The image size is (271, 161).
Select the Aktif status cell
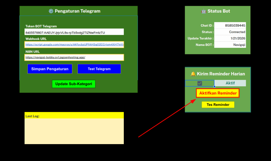pyautogui.click(x=230, y=83)
